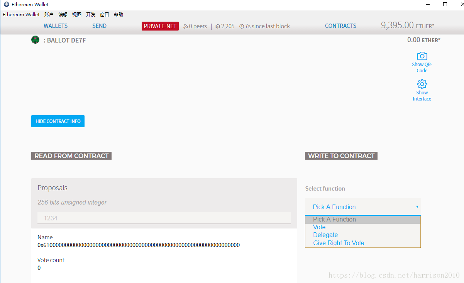
Task: Open the 窗口 menu
Action: click(x=105, y=14)
